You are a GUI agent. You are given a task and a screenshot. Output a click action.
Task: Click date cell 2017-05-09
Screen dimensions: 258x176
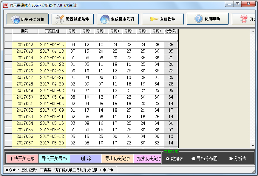click(x=52, y=110)
